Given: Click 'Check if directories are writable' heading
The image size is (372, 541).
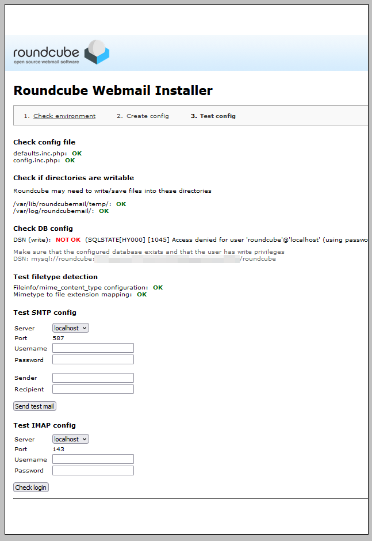Looking at the screenshot, I should tap(74, 178).
